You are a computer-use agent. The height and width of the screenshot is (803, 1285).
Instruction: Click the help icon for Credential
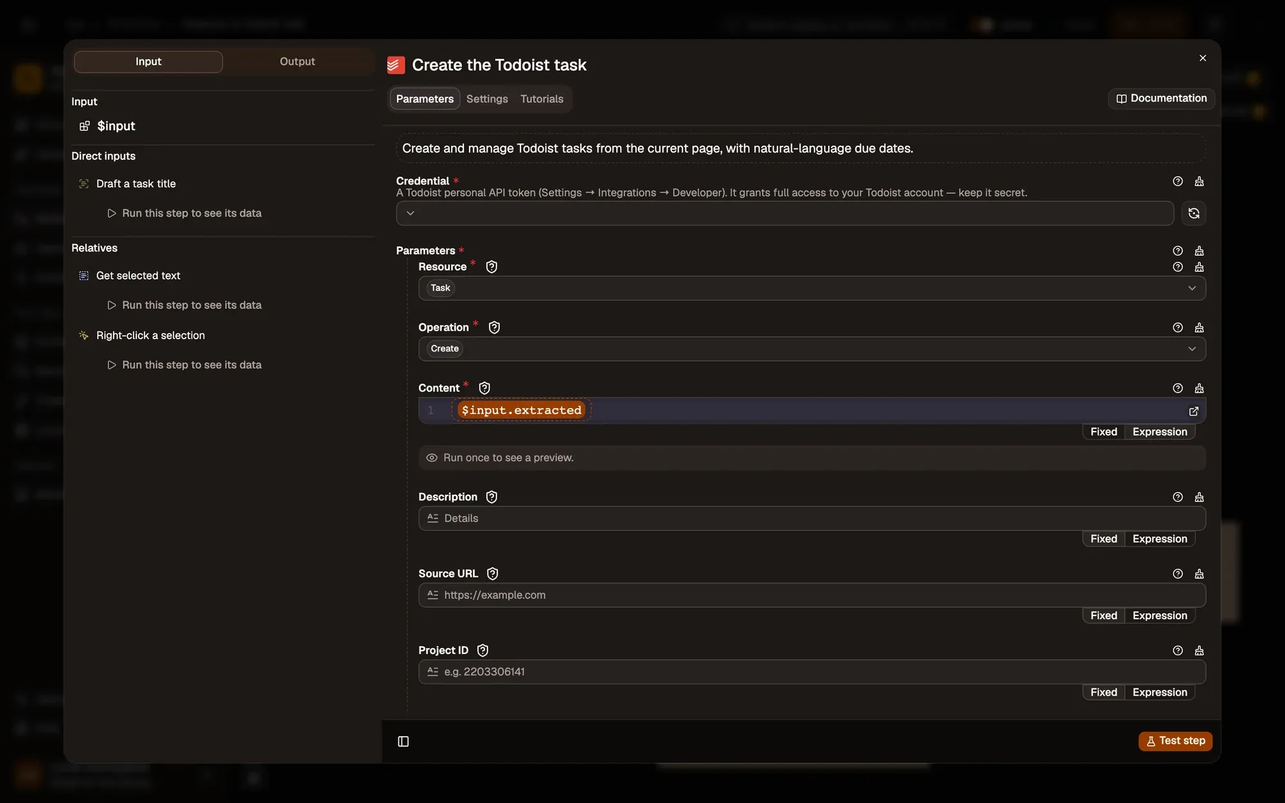(1178, 181)
